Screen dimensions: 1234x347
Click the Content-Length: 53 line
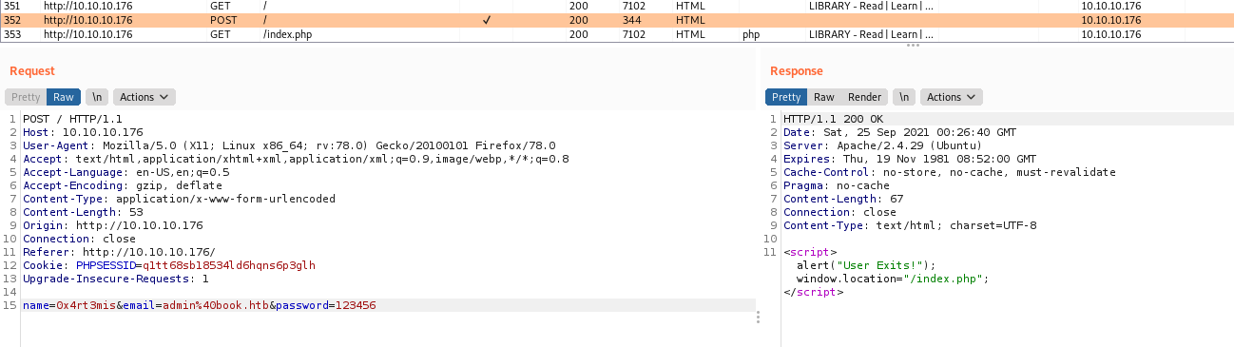pos(83,212)
